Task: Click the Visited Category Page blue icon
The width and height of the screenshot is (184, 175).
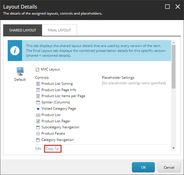Action: 38,109
